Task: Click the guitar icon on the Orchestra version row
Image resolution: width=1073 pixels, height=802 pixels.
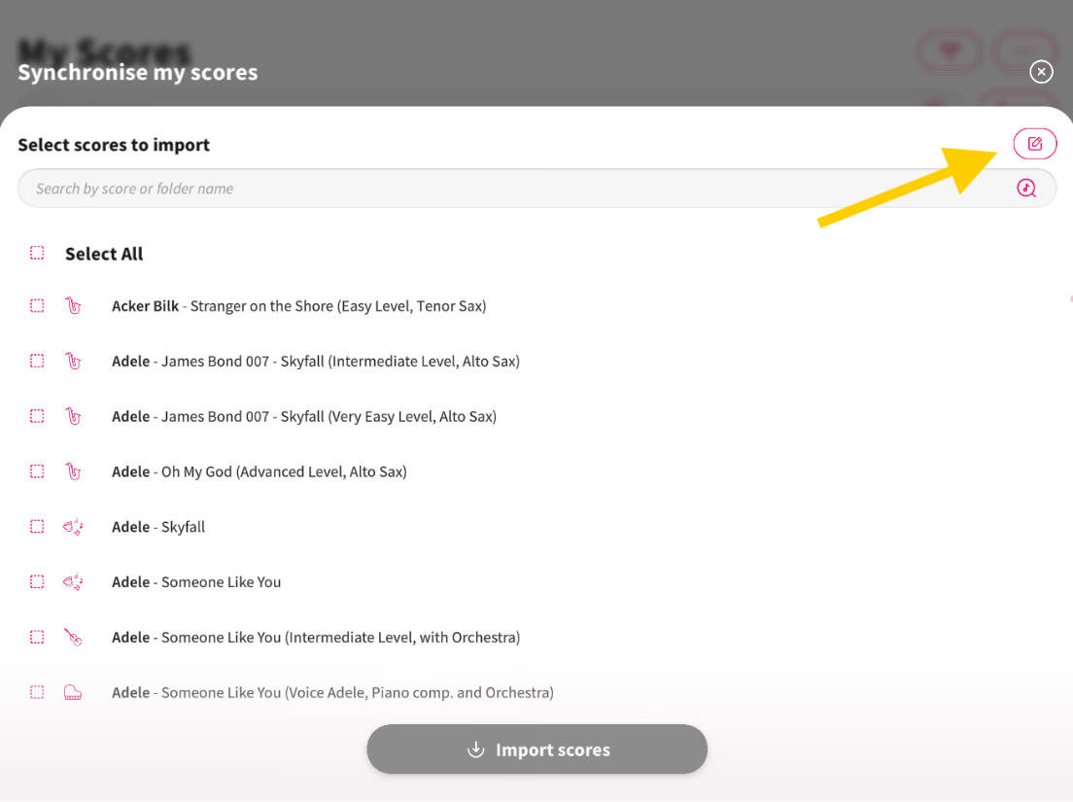Action: (73, 637)
